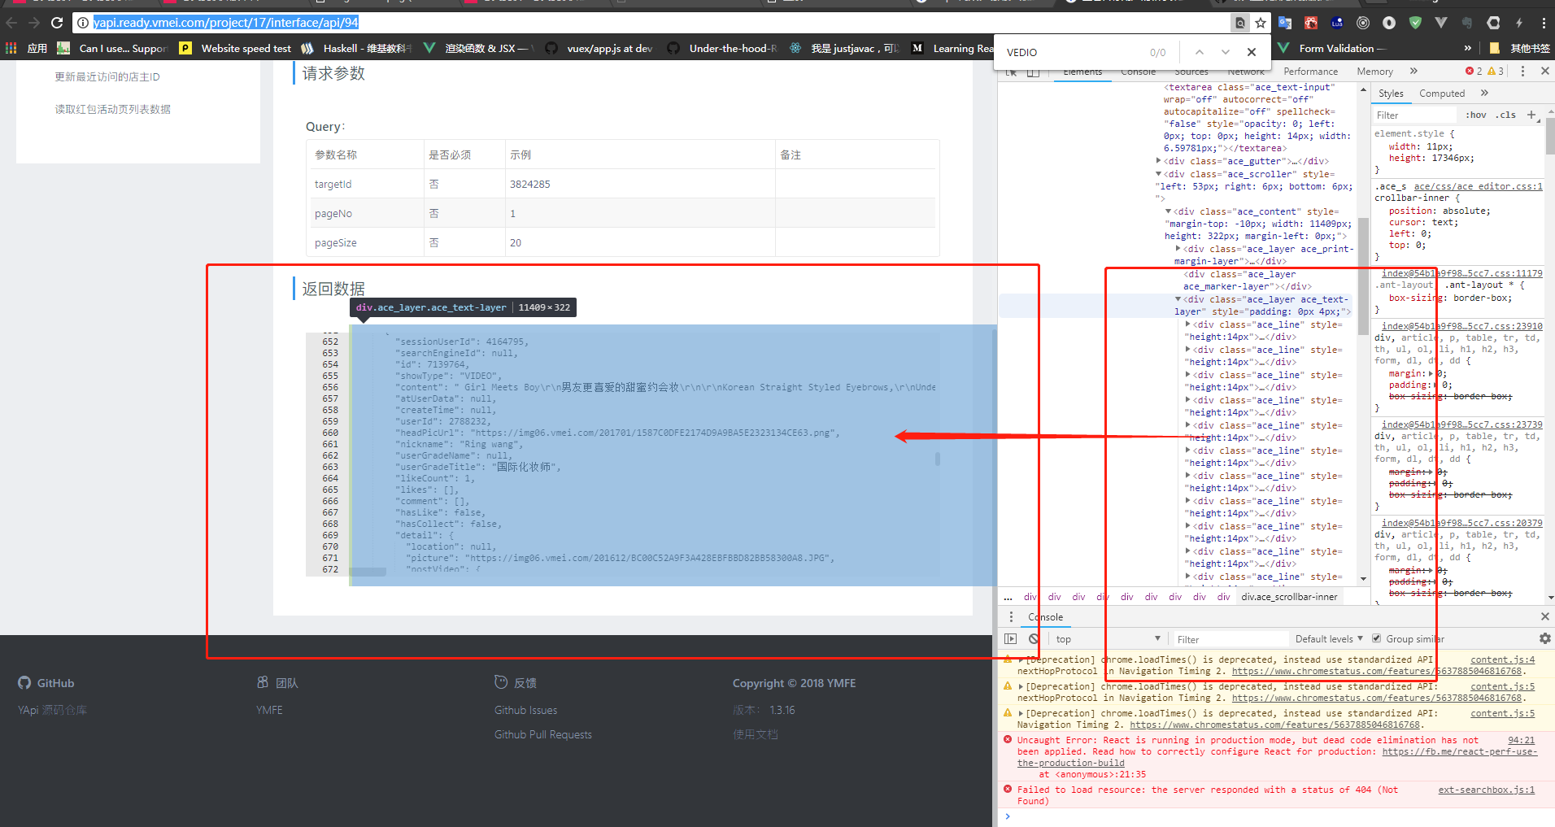Open the Github Issues link
The image size is (1555, 827).
pyautogui.click(x=526, y=711)
